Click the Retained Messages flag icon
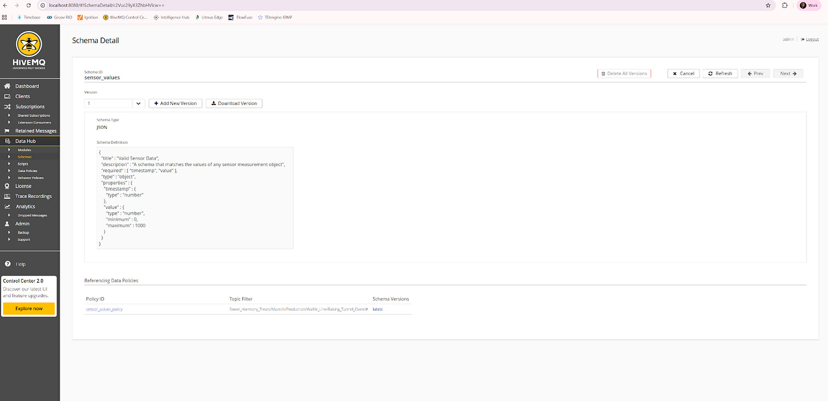Screen dimensions: 828x401 [x=7, y=131]
